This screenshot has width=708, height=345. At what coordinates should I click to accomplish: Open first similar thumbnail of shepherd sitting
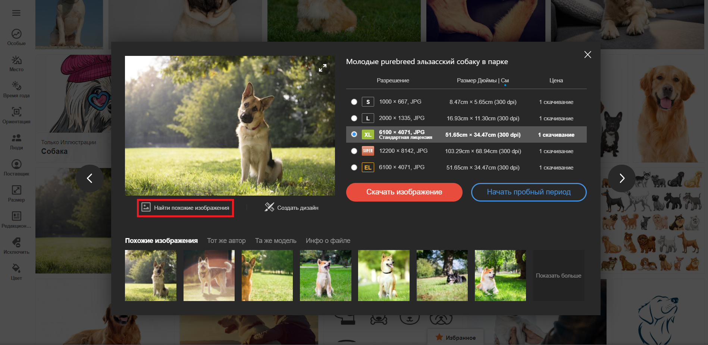click(x=151, y=275)
